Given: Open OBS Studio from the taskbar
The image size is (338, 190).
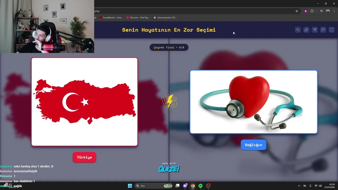Looking at the screenshot, I should (x=208, y=186).
